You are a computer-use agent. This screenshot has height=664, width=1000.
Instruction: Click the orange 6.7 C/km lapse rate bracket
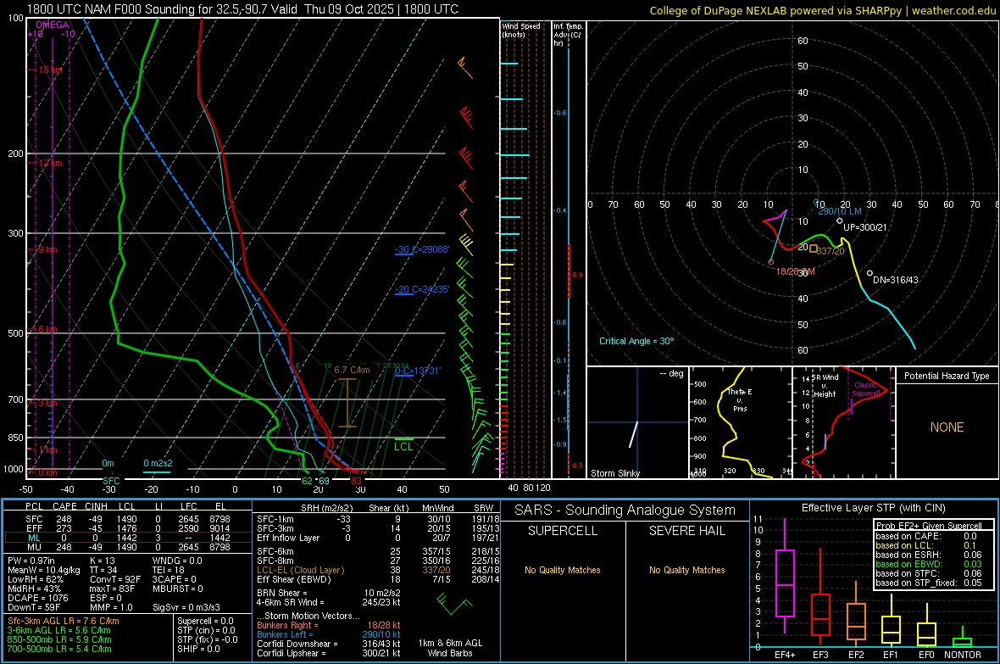click(347, 403)
